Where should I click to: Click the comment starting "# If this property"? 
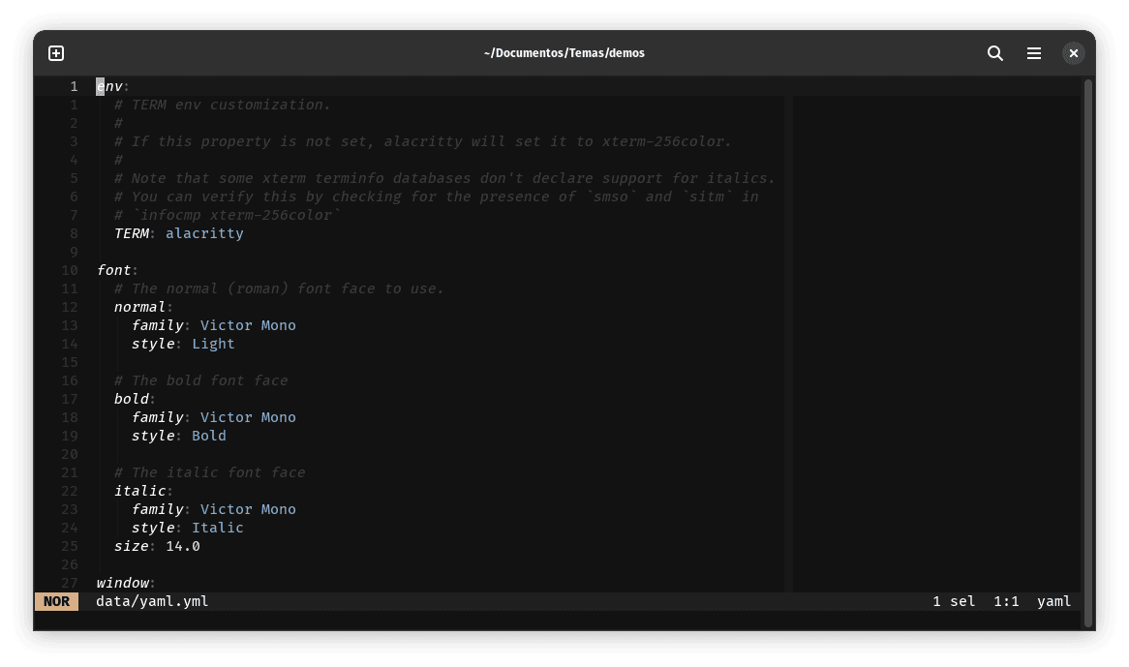(423, 141)
